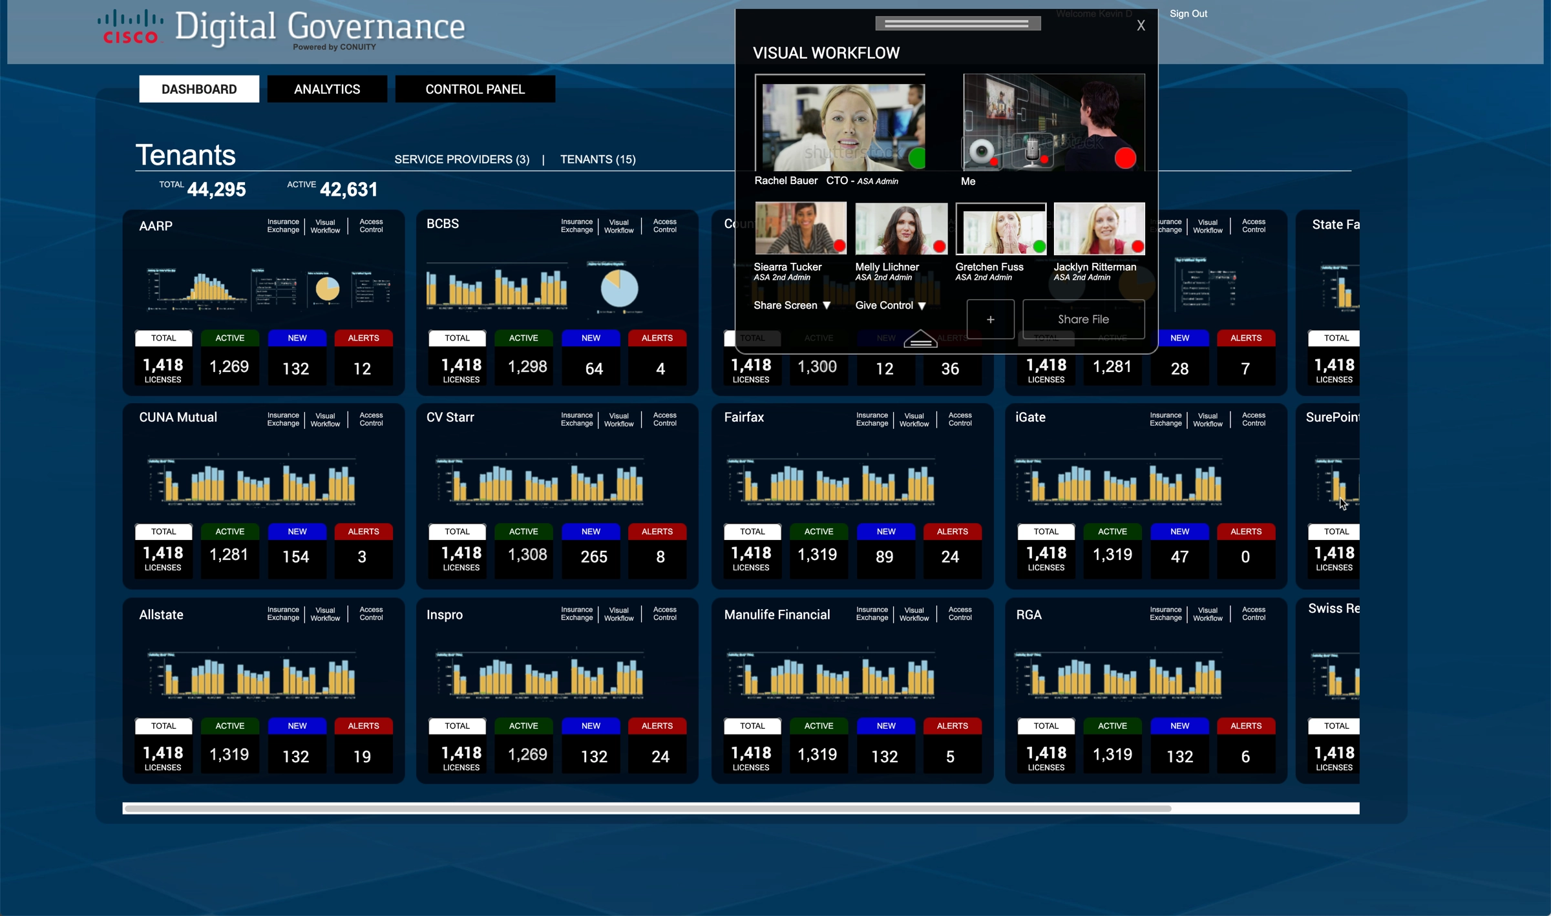Click Gretchen Fuss's green status dot
The width and height of the screenshot is (1551, 916).
click(1039, 246)
